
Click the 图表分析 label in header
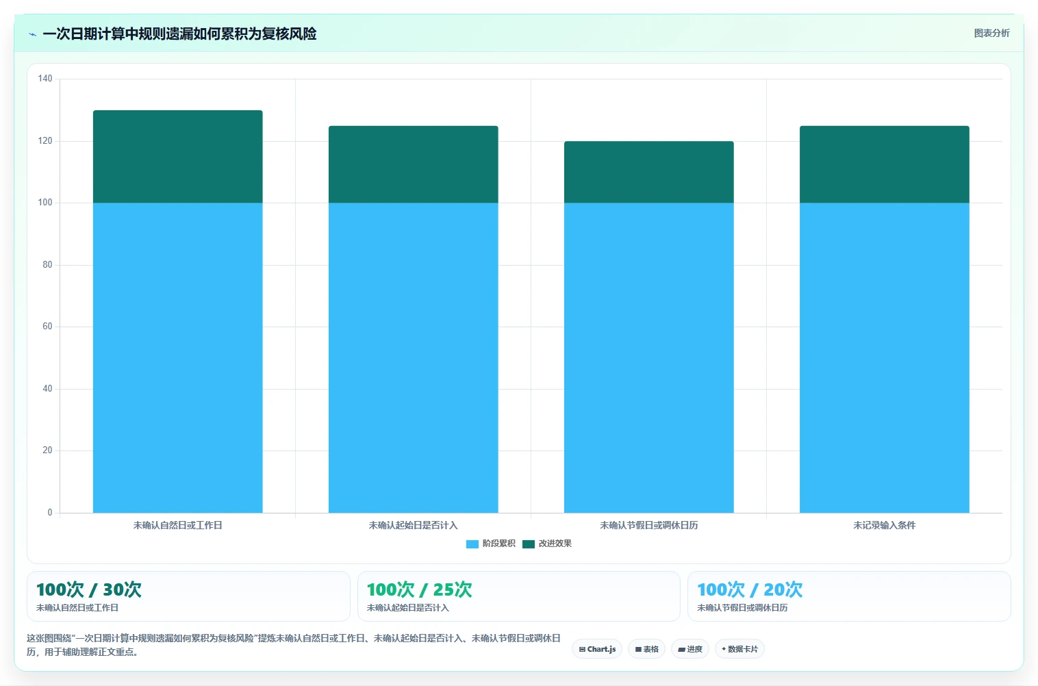click(x=991, y=33)
